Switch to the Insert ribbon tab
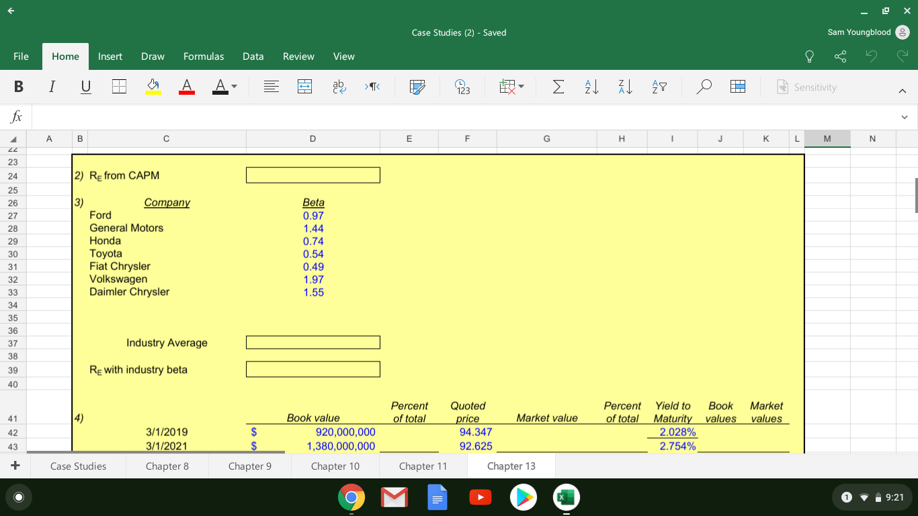Viewport: 918px width, 516px height. (x=110, y=56)
